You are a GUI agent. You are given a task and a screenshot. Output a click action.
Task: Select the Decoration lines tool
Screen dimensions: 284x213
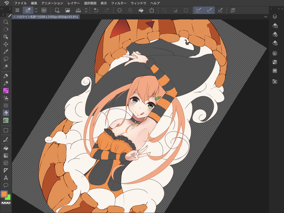(6, 105)
